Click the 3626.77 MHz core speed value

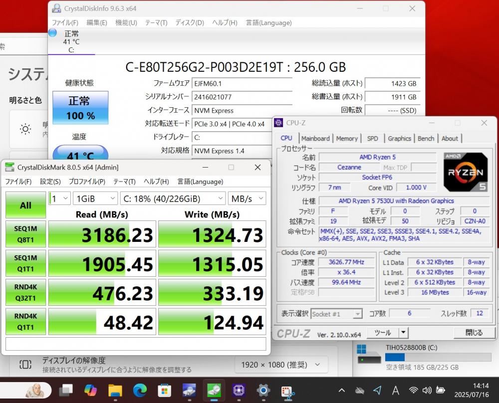pyautogui.click(x=346, y=262)
